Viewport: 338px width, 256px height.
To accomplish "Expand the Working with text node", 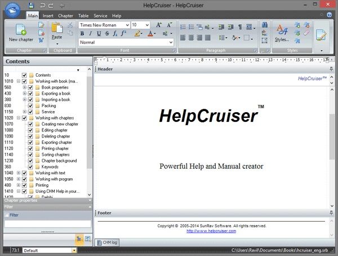I will click(x=19, y=173).
